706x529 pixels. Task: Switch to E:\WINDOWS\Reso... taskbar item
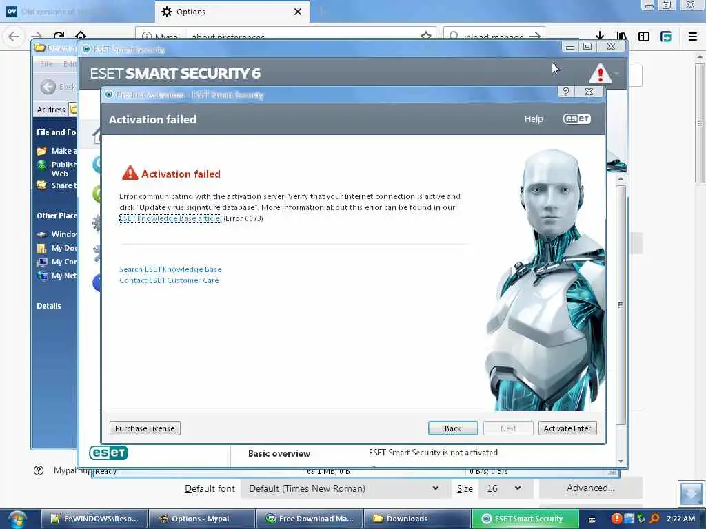coord(94,519)
